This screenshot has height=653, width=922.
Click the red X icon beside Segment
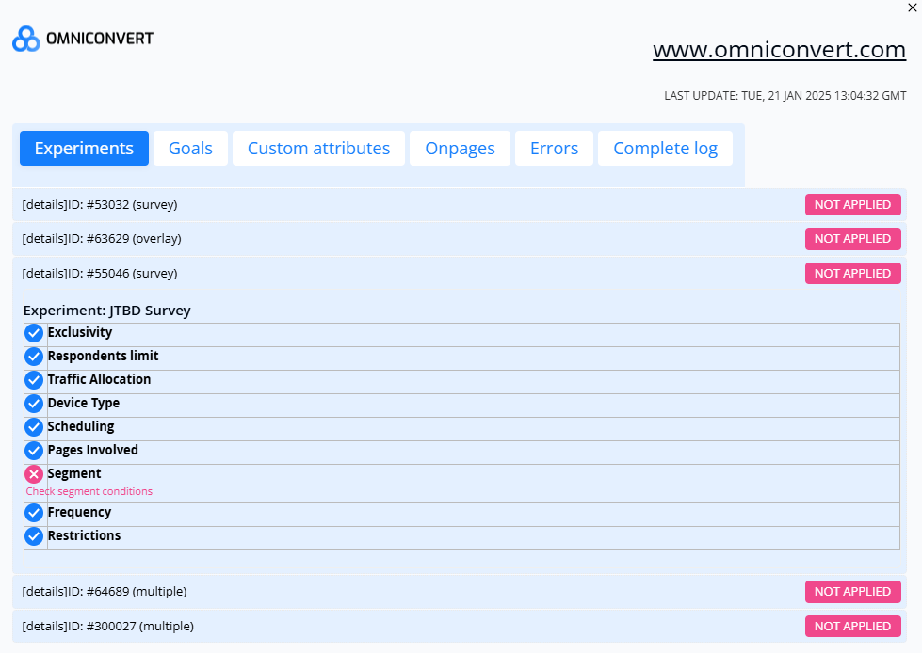click(x=34, y=474)
